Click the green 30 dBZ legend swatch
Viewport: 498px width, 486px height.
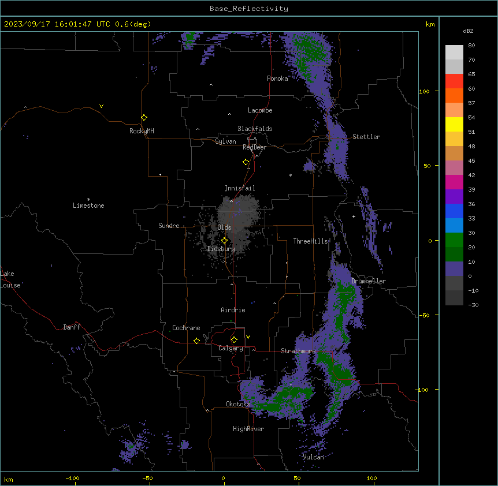pos(454,240)
